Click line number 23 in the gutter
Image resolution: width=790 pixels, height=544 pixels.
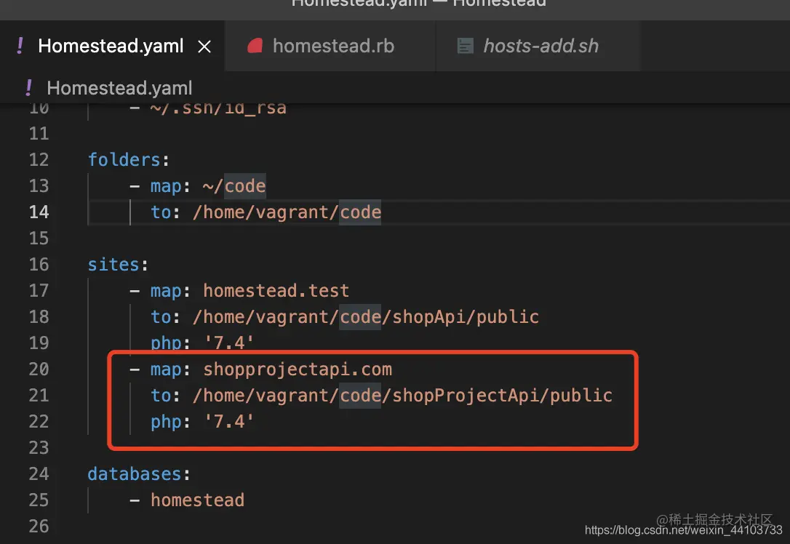point(39,448)
